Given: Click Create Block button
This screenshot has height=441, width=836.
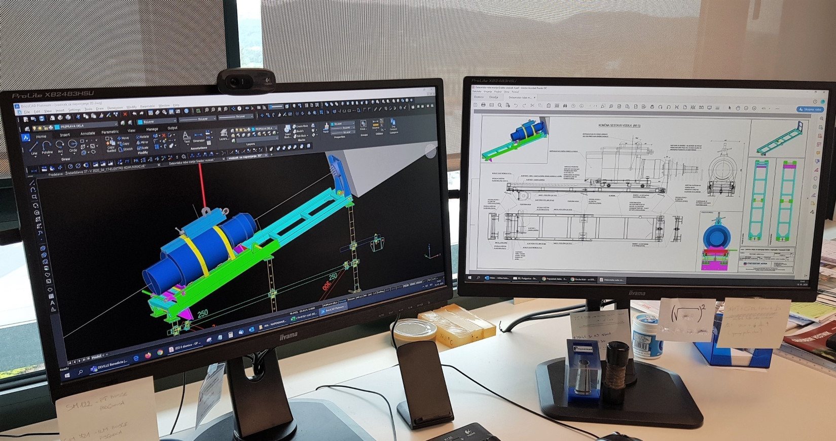Looking at the screenshot, I should pos(301,126).
